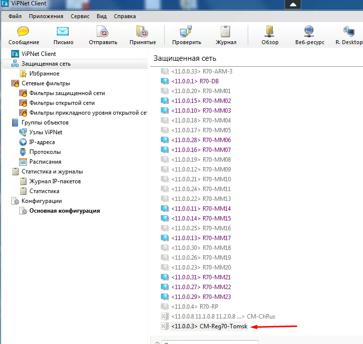Select Журнал IP-пакетов in the tree

pos(55,181)
